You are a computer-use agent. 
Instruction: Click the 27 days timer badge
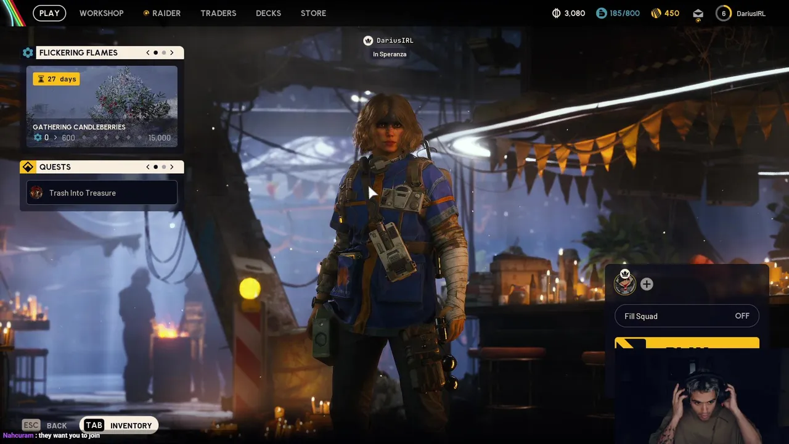[x=56, y=79]
